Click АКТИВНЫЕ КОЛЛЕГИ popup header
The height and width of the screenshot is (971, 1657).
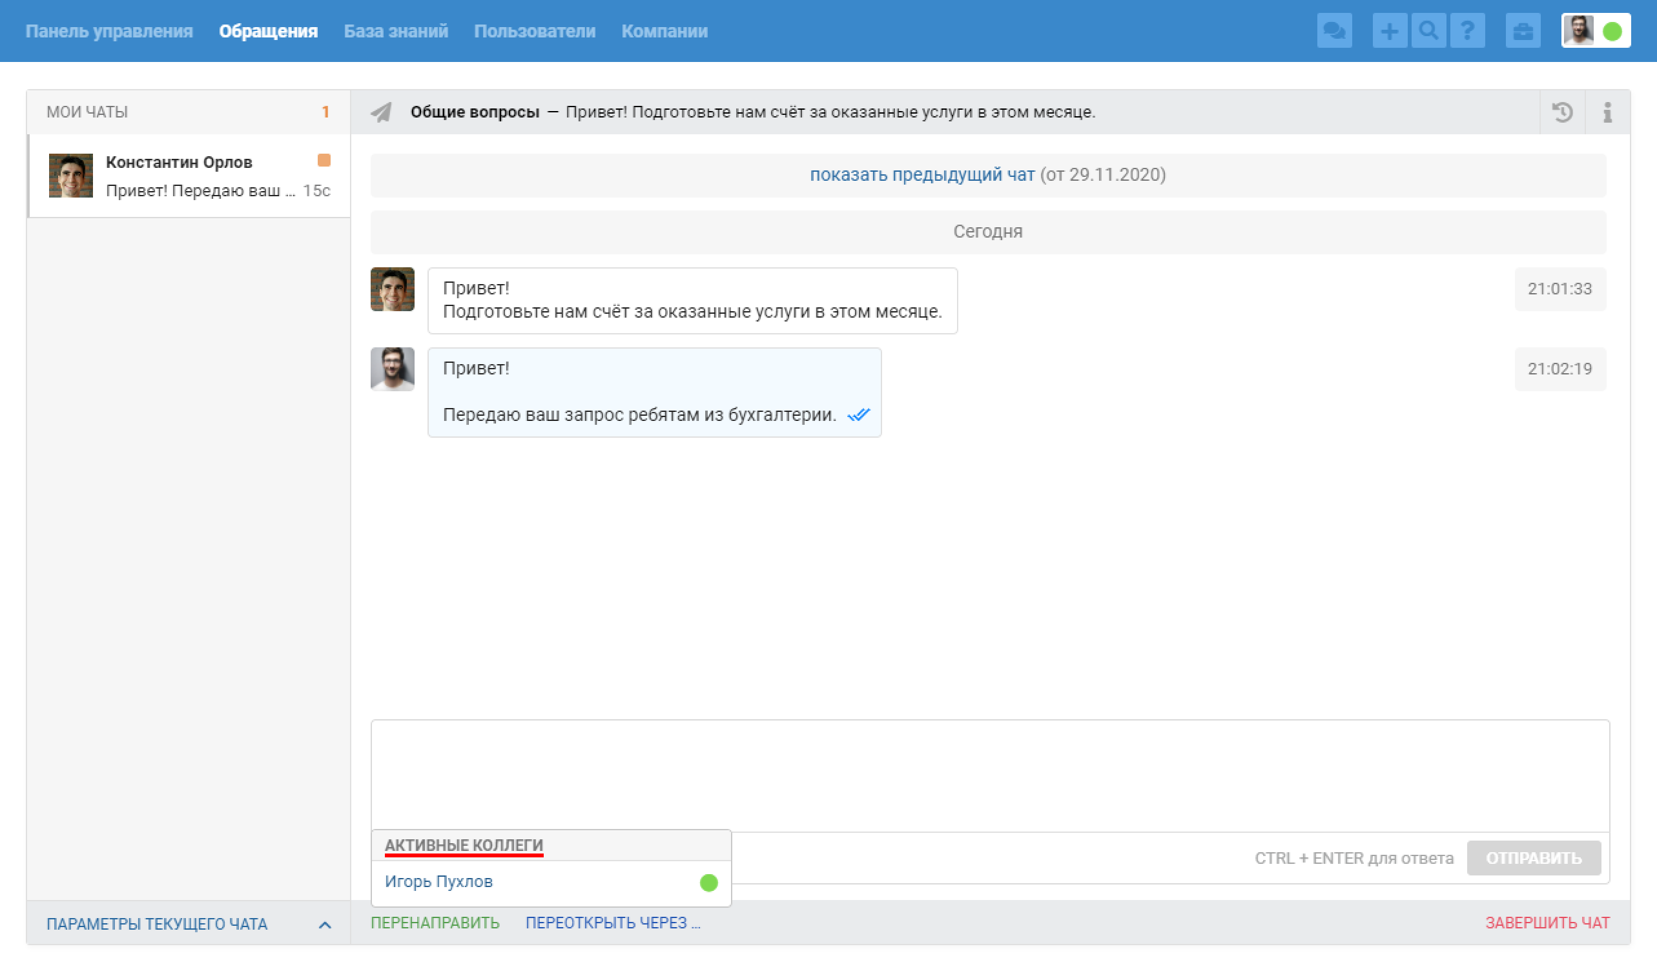pyautogui.click(x=464, y=846)
